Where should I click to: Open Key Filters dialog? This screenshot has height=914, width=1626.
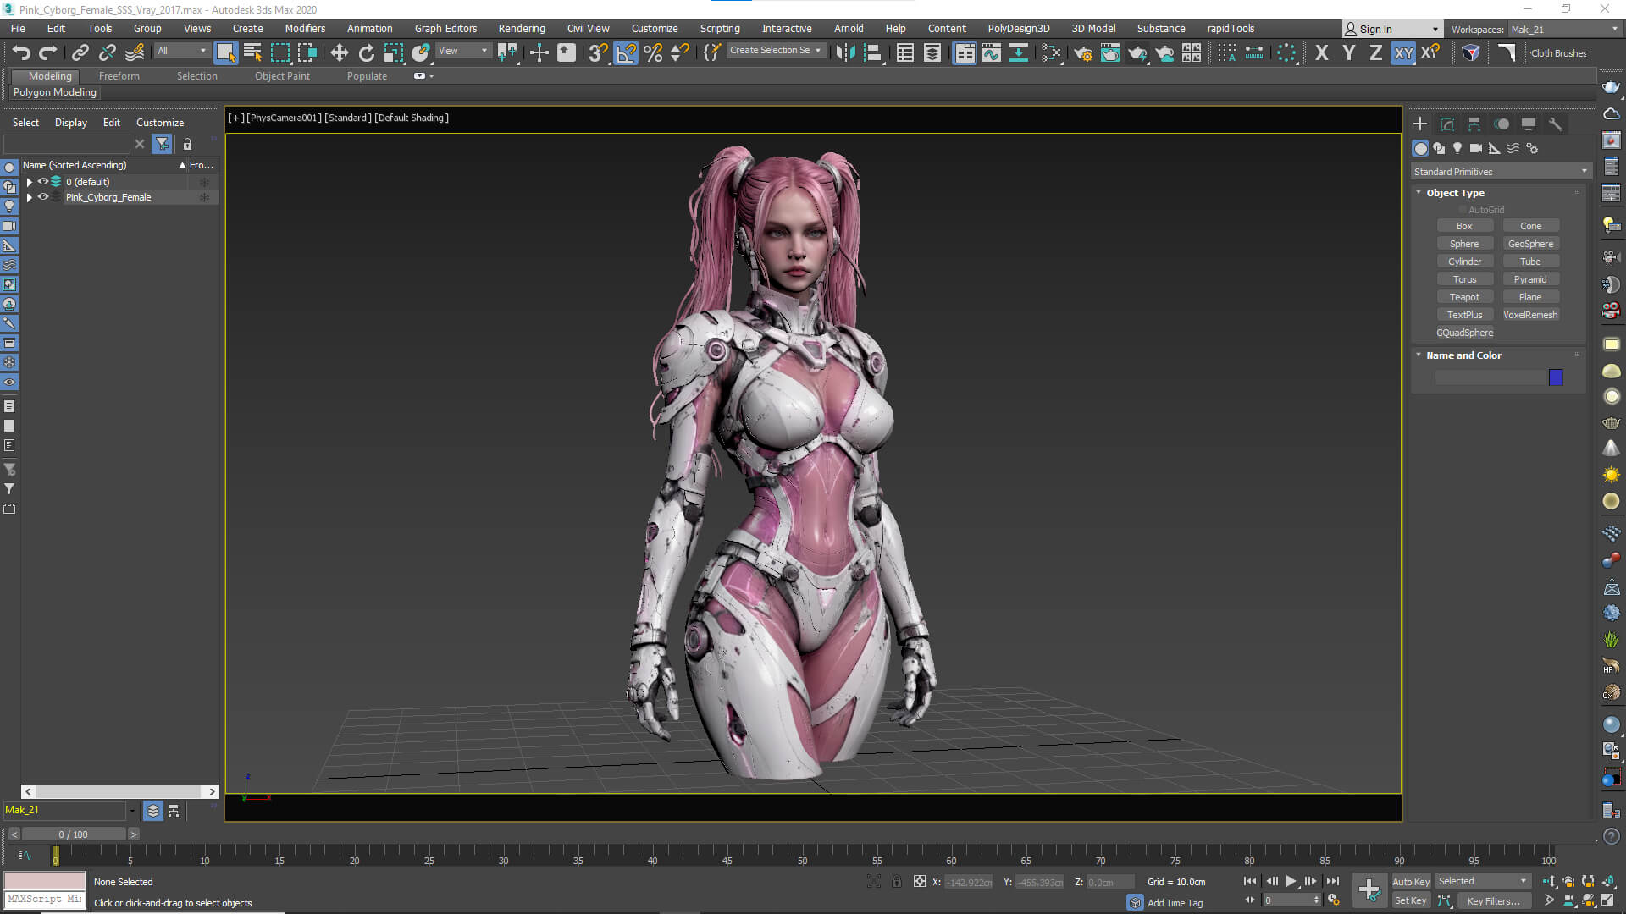click(1493, 900)
